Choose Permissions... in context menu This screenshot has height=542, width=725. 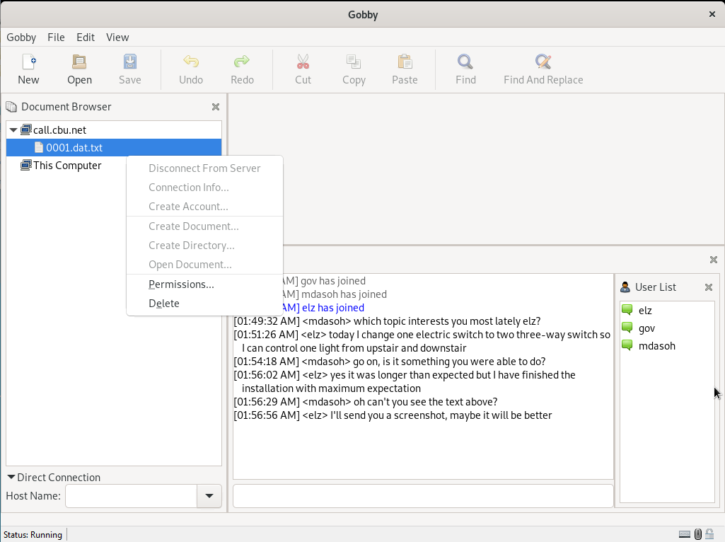(204, 284)
